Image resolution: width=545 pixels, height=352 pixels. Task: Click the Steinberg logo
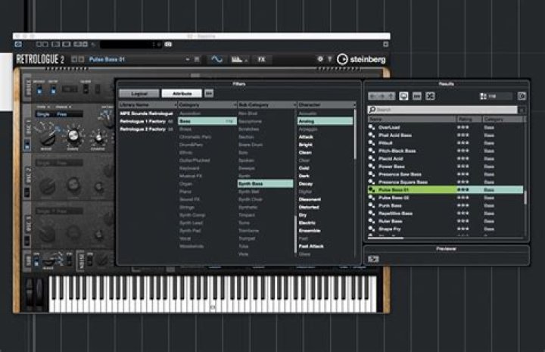coord(362,59)
